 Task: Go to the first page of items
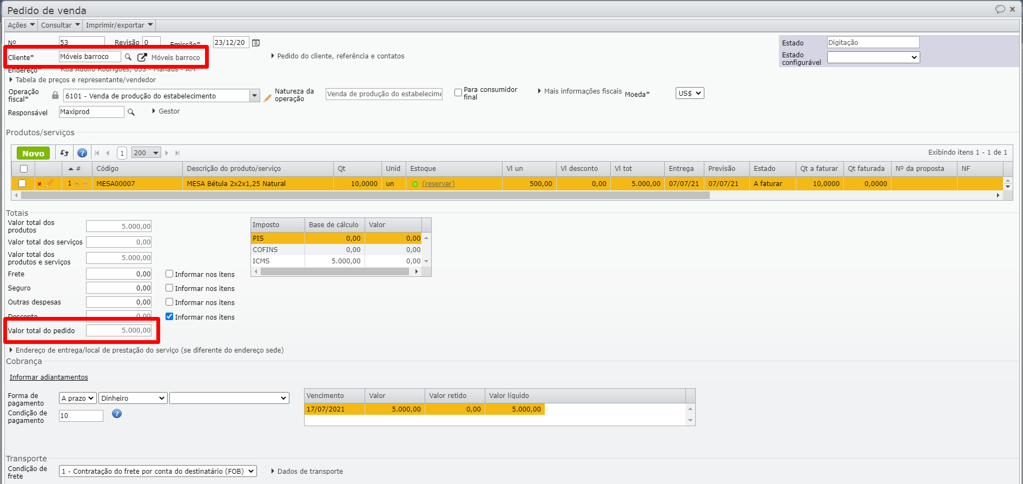(x=97, y=153)
